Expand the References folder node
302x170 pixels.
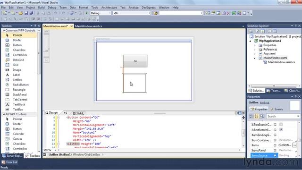[x=255, y=50]
